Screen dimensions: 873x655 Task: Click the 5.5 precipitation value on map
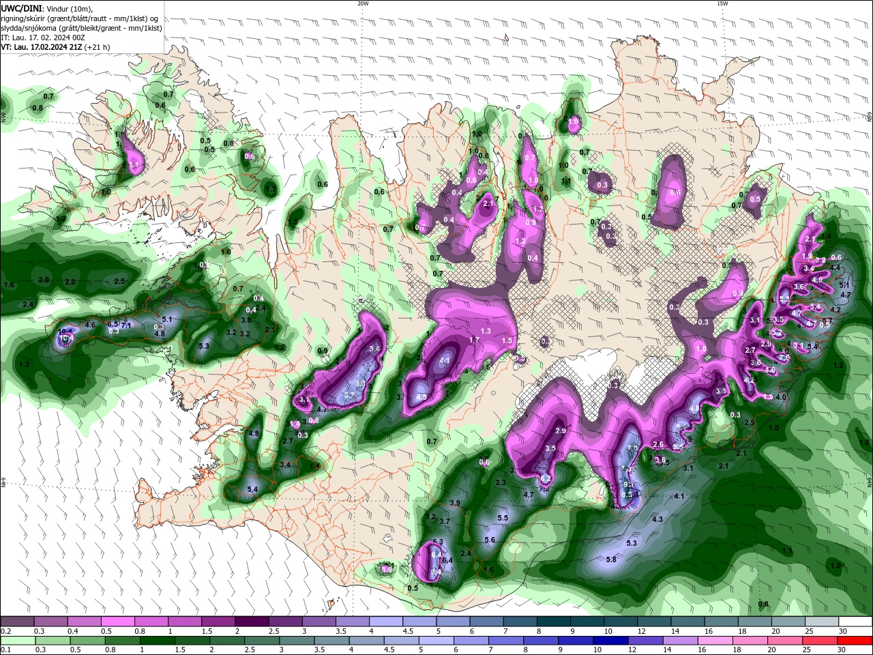[x=503, y=519]
